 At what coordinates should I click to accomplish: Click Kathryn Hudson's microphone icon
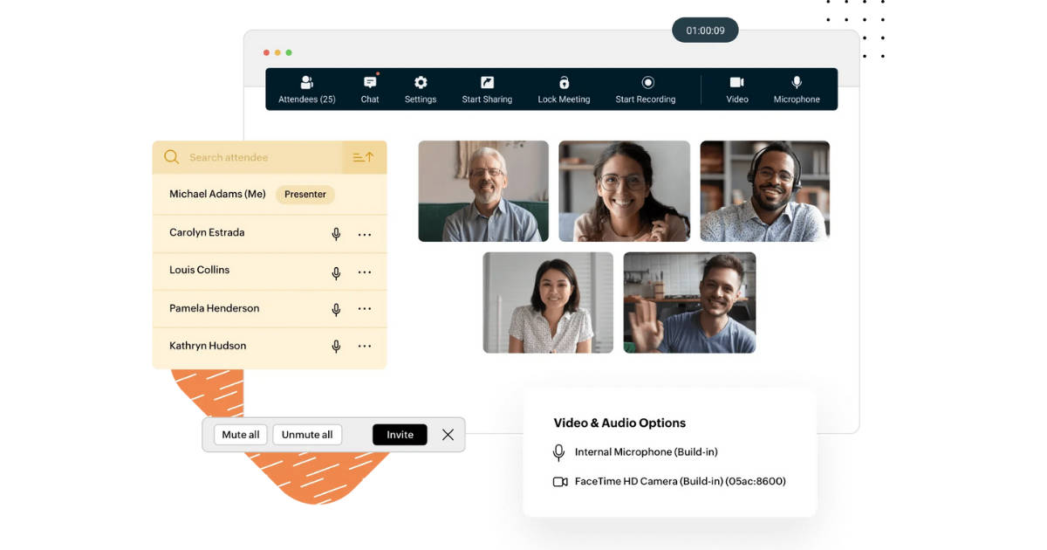pyautogui.click(x=336, y=347)
